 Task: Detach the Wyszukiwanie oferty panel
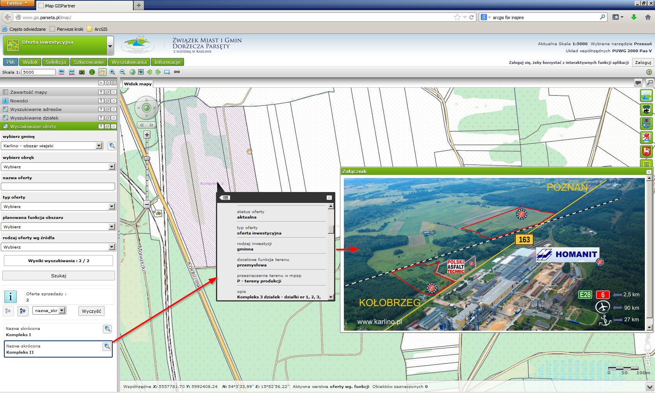[107, 127]
